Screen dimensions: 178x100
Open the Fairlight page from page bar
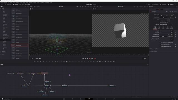(106, 99)
